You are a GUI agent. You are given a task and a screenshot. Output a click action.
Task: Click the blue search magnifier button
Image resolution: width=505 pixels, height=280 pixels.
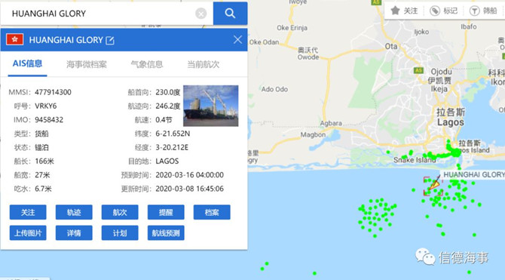(x=230, y=14)
